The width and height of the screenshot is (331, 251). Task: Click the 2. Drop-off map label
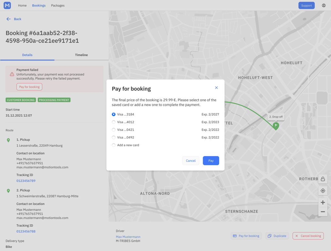coord(276,117)
